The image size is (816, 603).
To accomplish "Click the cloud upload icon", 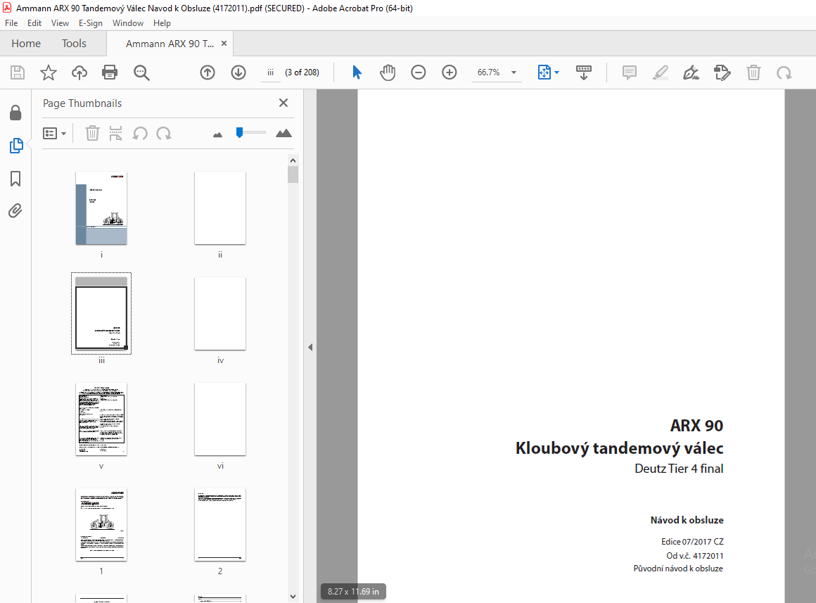I will coord(79,72).
